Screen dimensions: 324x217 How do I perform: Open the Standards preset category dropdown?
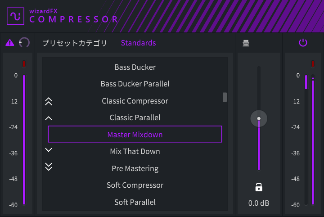click(138, 43)
